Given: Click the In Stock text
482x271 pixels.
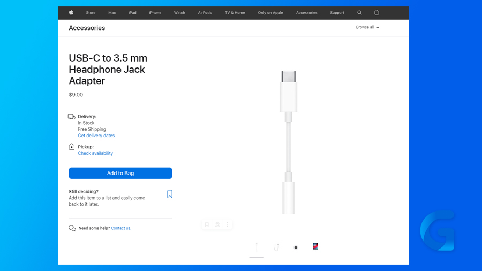Looking at the screenshot, I should click(86, 123).
